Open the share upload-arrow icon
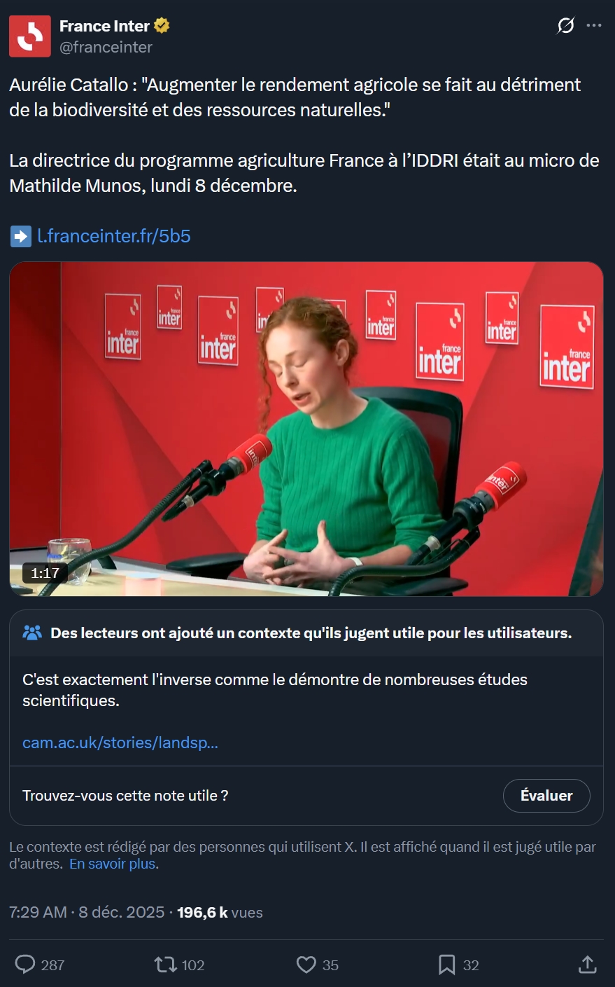Image resolution: width=615 pixels, height=987 pixels. [588, 965]
